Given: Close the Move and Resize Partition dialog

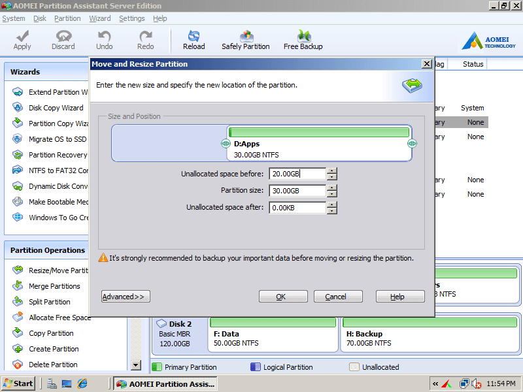Looking at the screenshot, I should click(x=427, y=63).
